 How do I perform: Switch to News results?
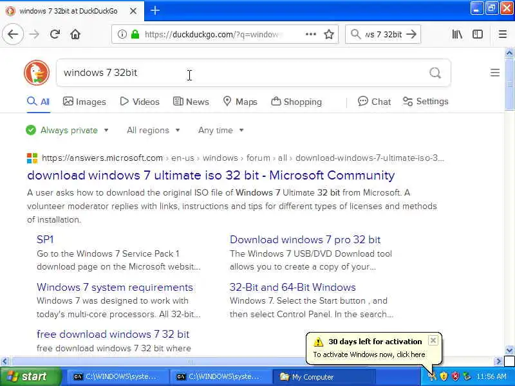tap(191, 102)
